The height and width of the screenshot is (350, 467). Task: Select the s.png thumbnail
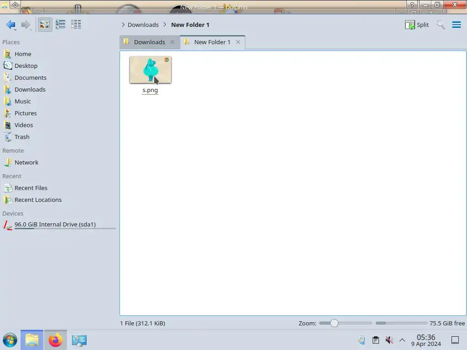pos(150,70)
